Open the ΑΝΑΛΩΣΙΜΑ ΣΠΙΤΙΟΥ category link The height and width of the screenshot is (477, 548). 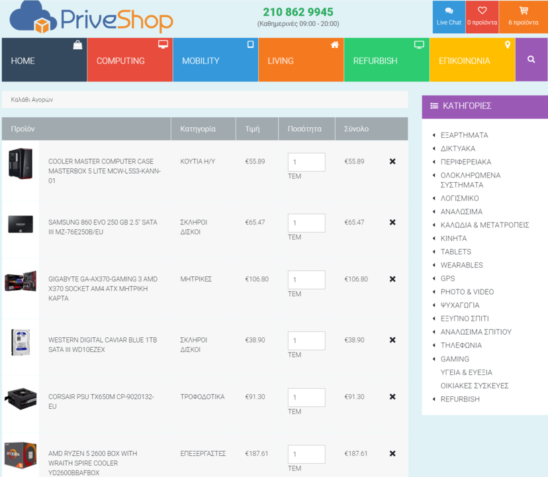pos(476,332)
